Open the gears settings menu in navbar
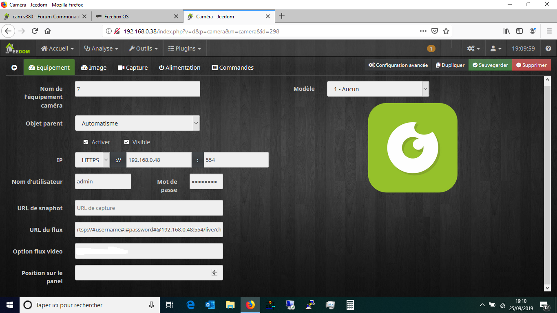This screenshot has width=557, height=313. [x=473, y=48]
